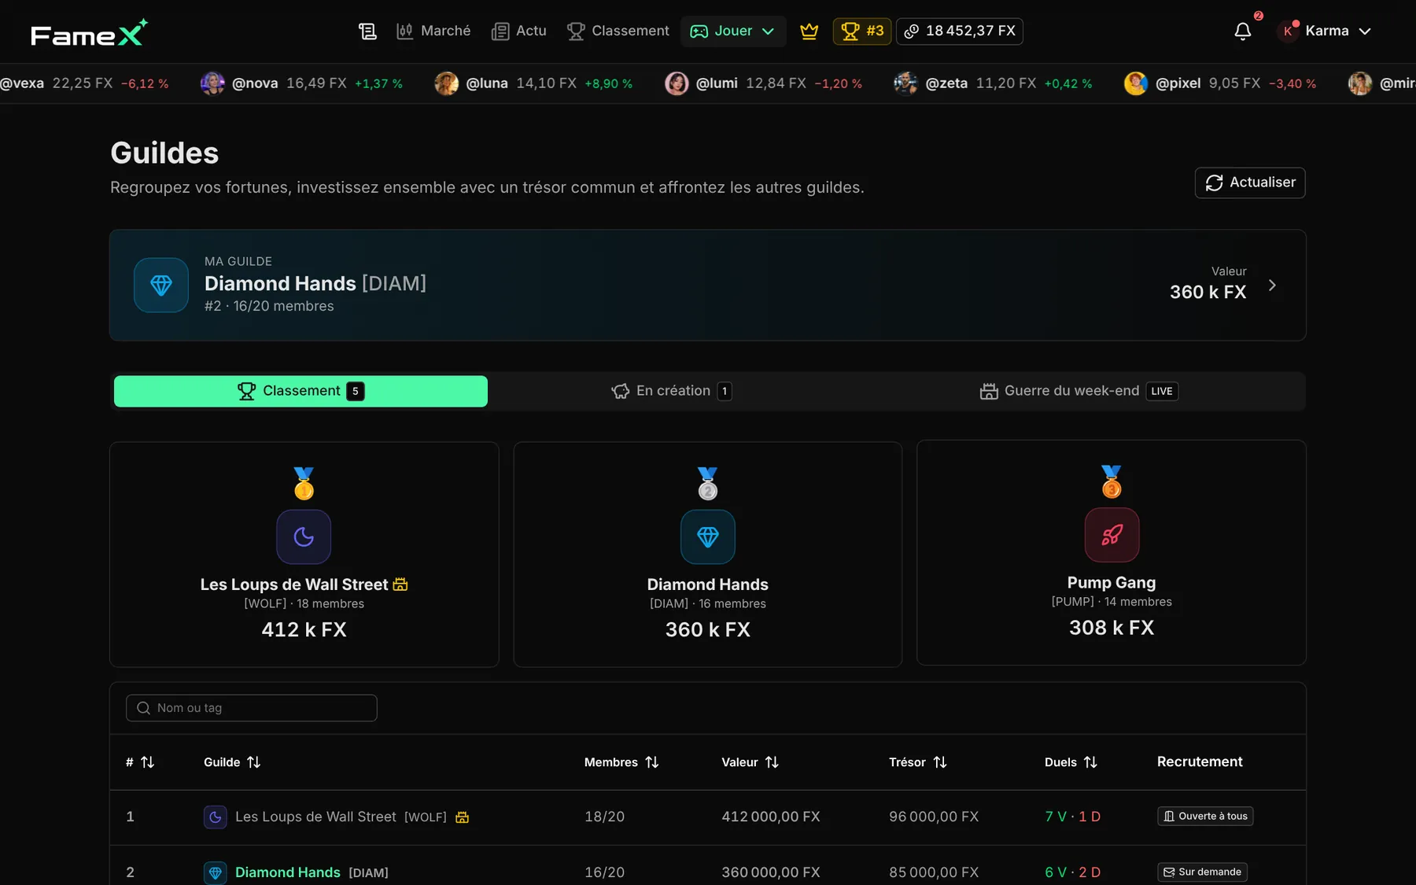
Task: Expand the Jouer dropdown menu
Action: point(733,31)
